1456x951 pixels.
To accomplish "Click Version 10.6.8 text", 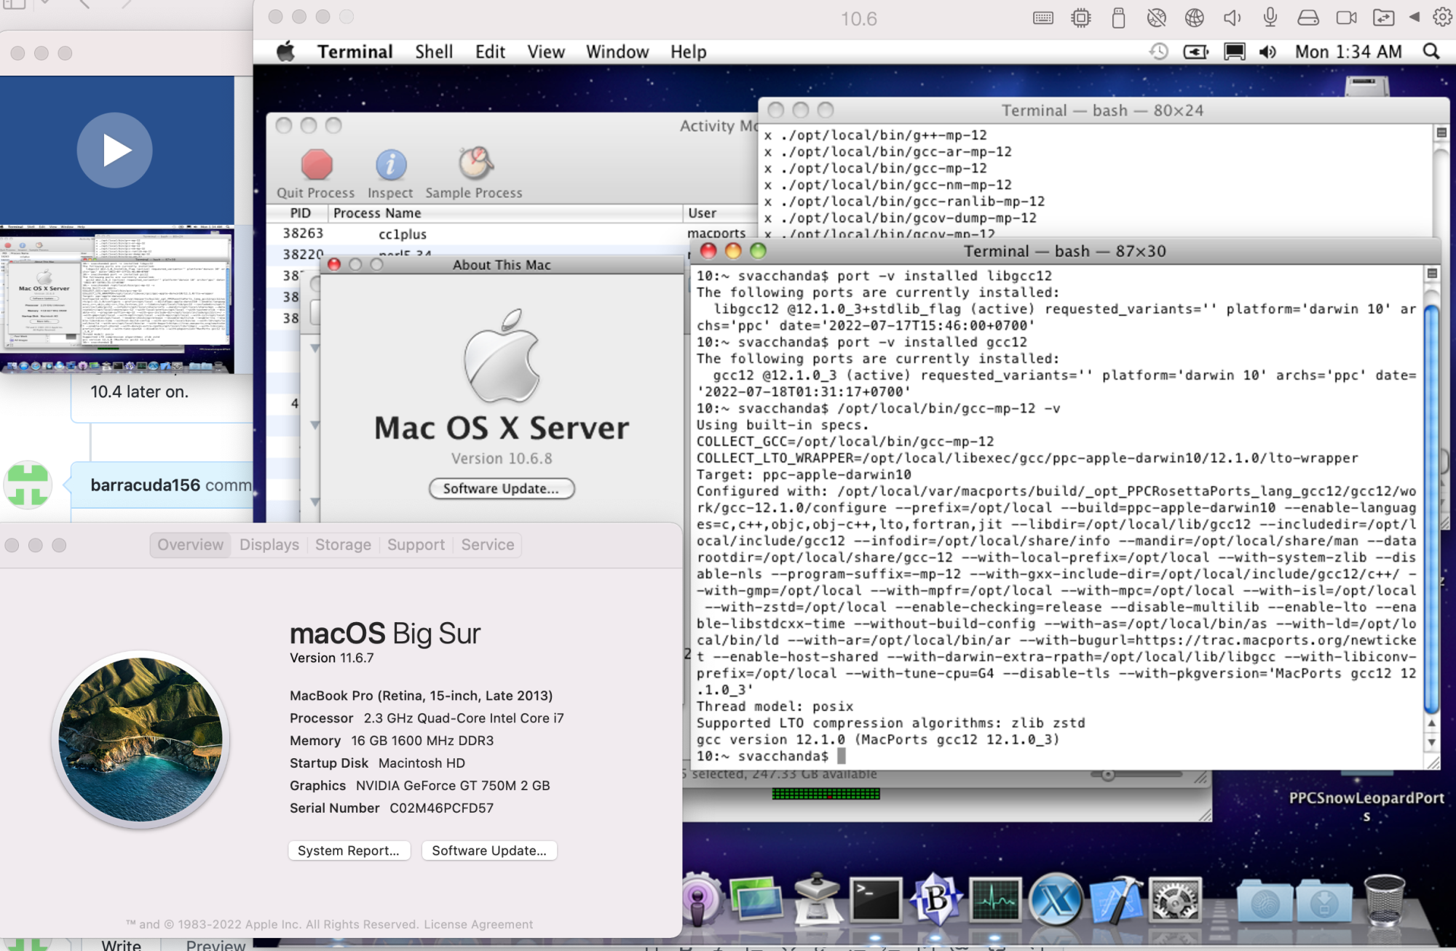I will (x=502, y=458).
